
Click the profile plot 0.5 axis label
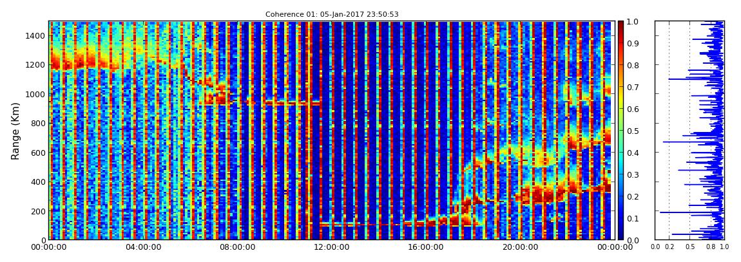pyautogui.click(x=690, y=247)
